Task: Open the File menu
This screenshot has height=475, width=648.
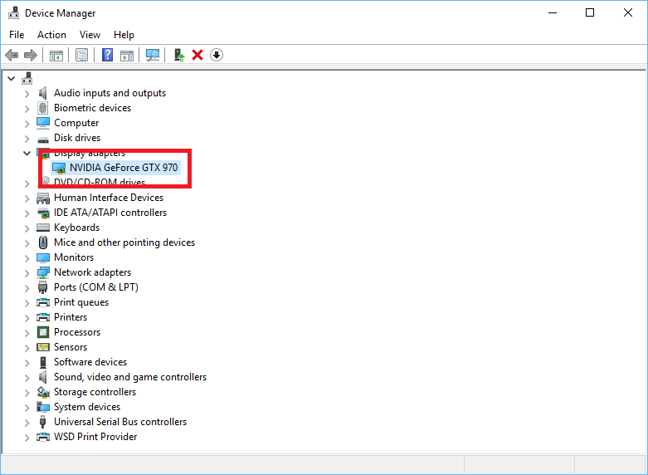Action: pyautogui.click(x=17, y=35)
